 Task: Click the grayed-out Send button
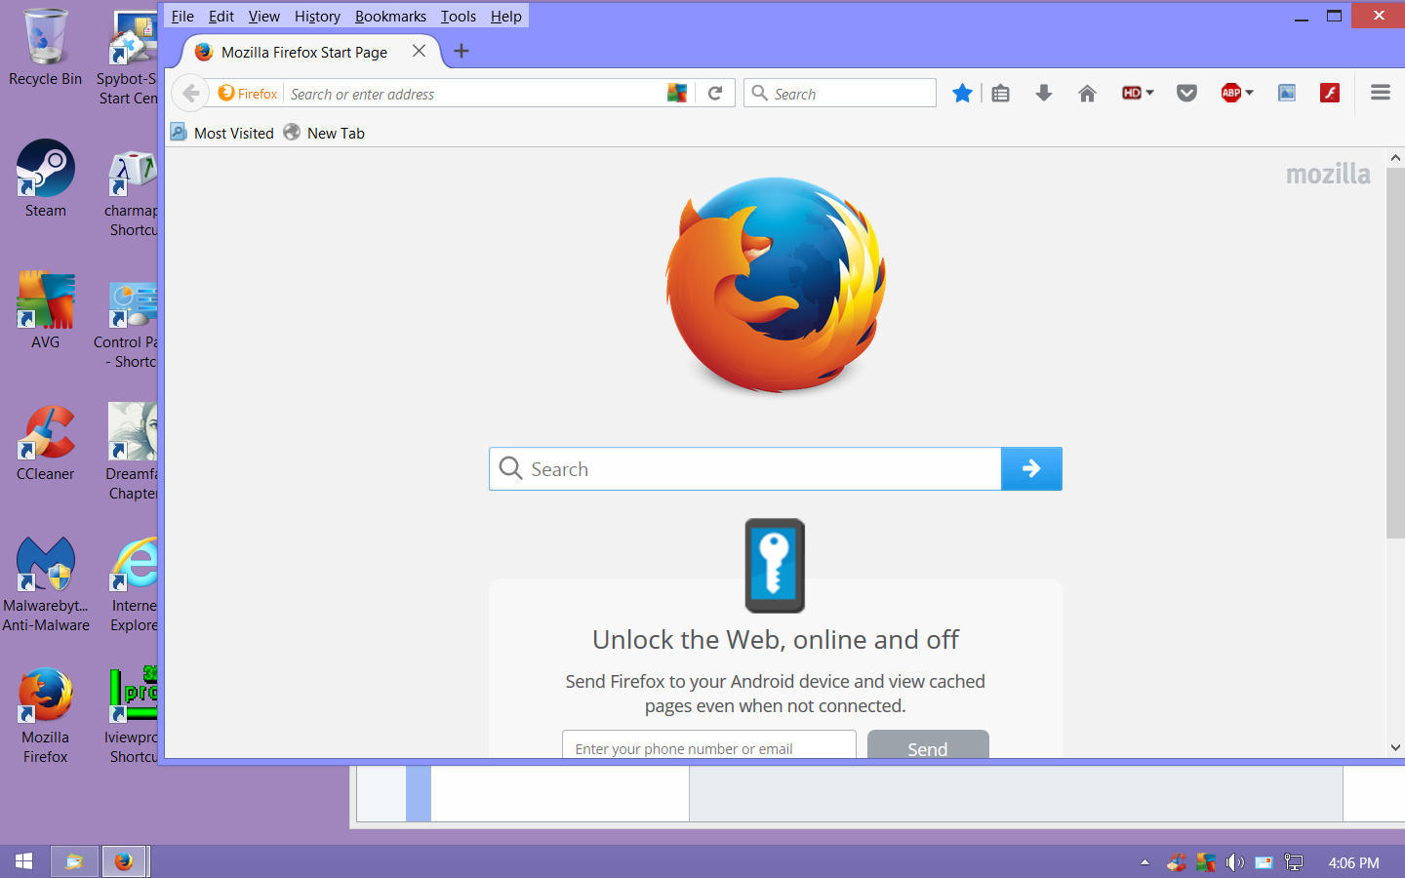(x=927, y=746)
